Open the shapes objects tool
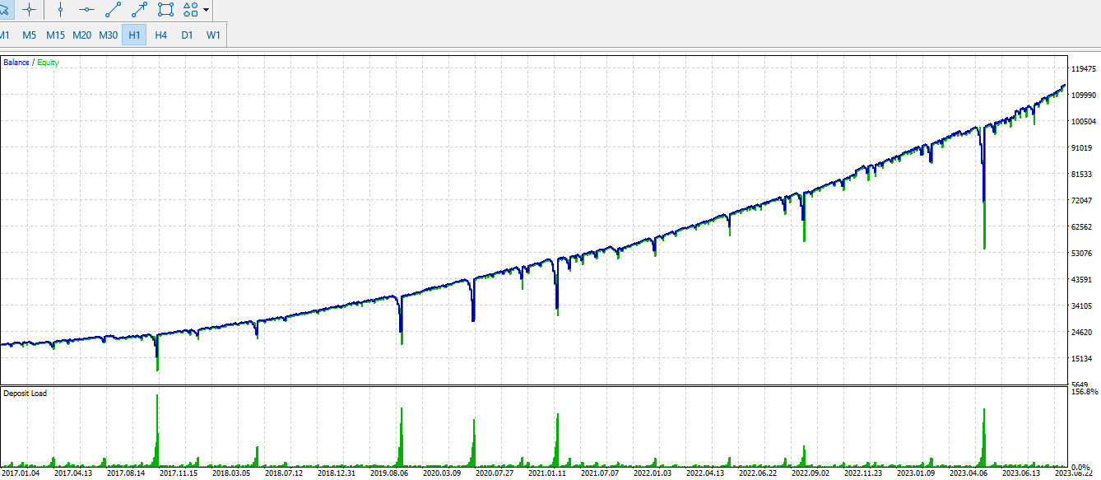Screen dimensions: 1101x480 190,10
